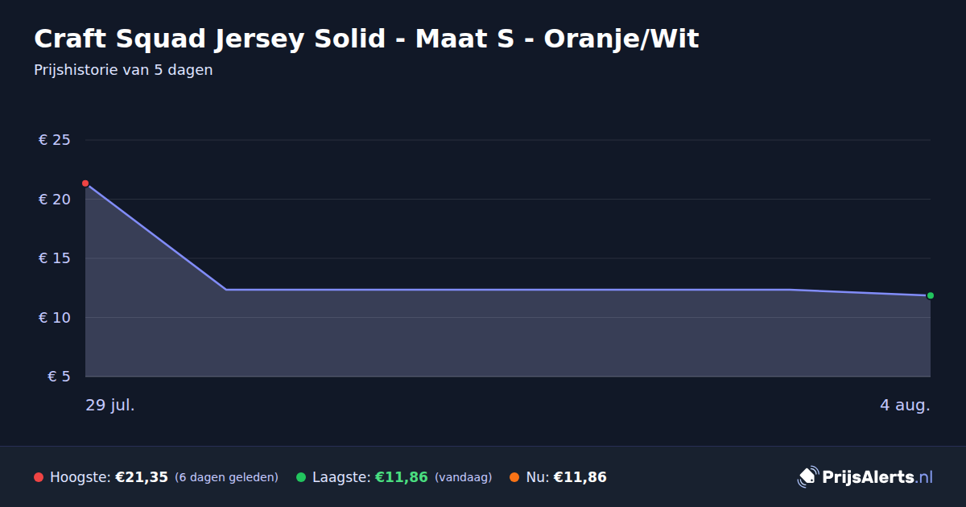The image size is (966, 507).
Task: Click the orange legend dot beside Nu
Action: tap(514, 477)
